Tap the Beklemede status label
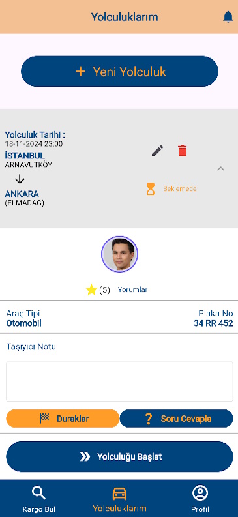The height and width of the screenshot is (517, 238). point(180,189)
